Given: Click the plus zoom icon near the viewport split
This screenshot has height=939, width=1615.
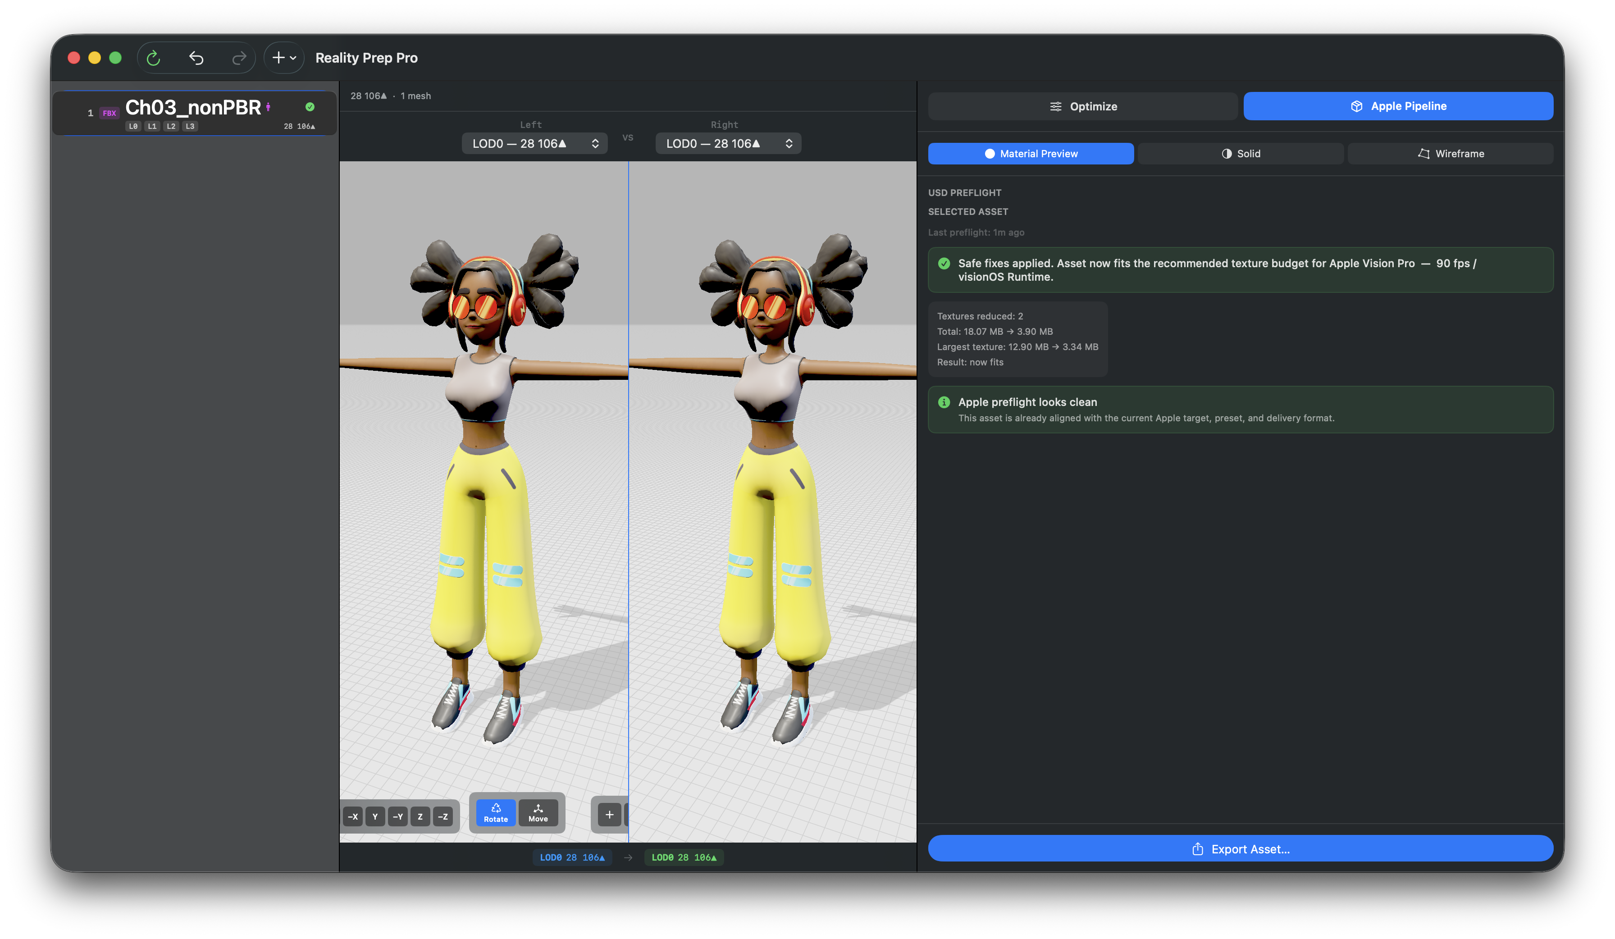Looking at the screenshot, I should [609, 814].
